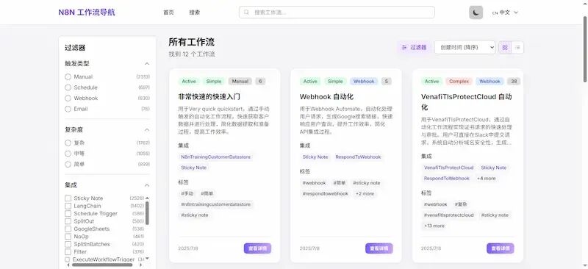Click the page vertical scrollbar
The height and width of the screenshot is (269, 588).
click(x=585, y=49)
